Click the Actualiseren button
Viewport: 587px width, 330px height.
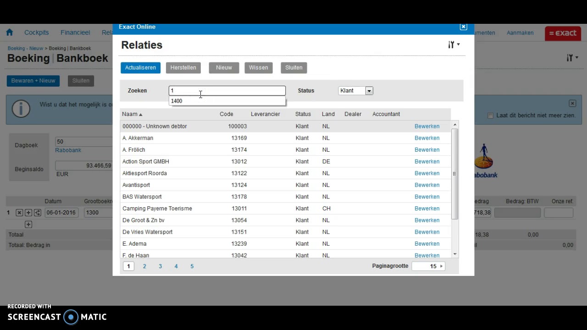point(140,67)
